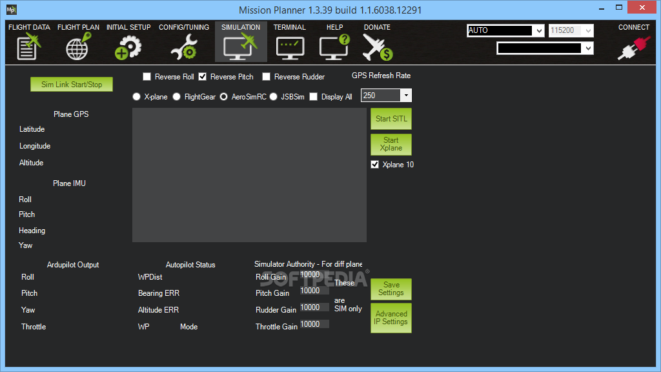Viewport: 661px width, 372px height.
Task: Click the WPDist label
Action: 150,277
